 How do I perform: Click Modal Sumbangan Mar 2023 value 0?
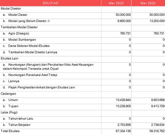tap(130, 40)
